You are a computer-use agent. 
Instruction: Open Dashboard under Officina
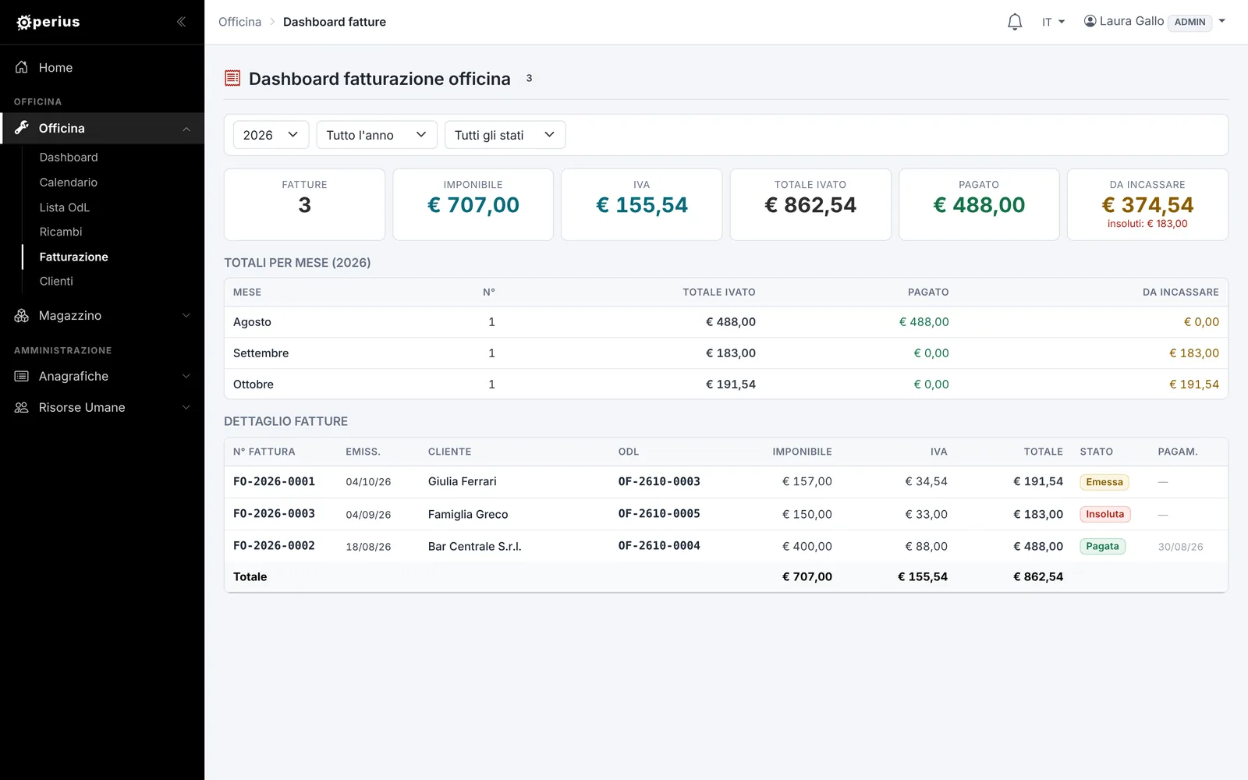click(69, 158)
